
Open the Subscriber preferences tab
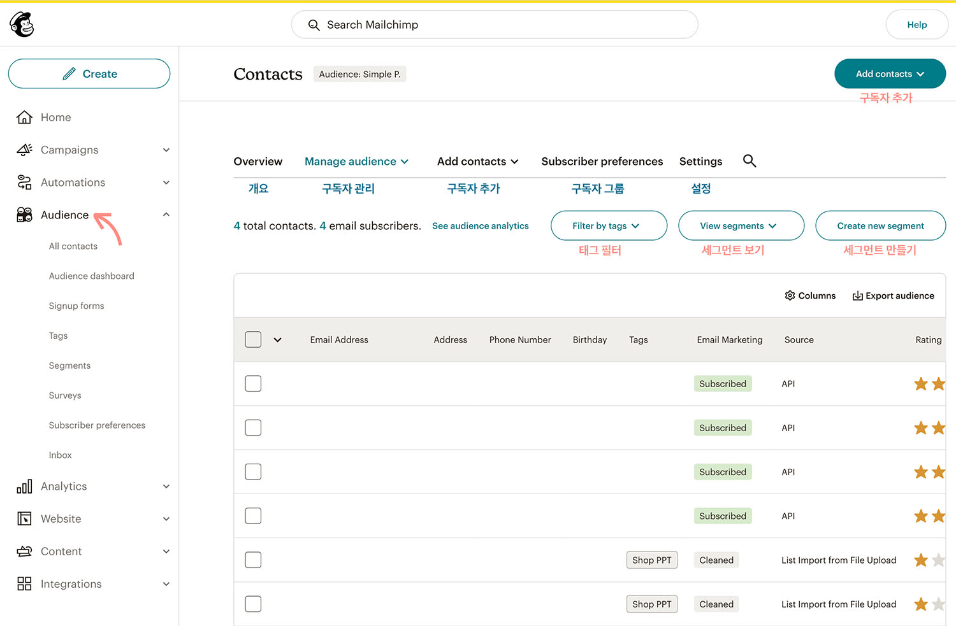tap(602, 162)
